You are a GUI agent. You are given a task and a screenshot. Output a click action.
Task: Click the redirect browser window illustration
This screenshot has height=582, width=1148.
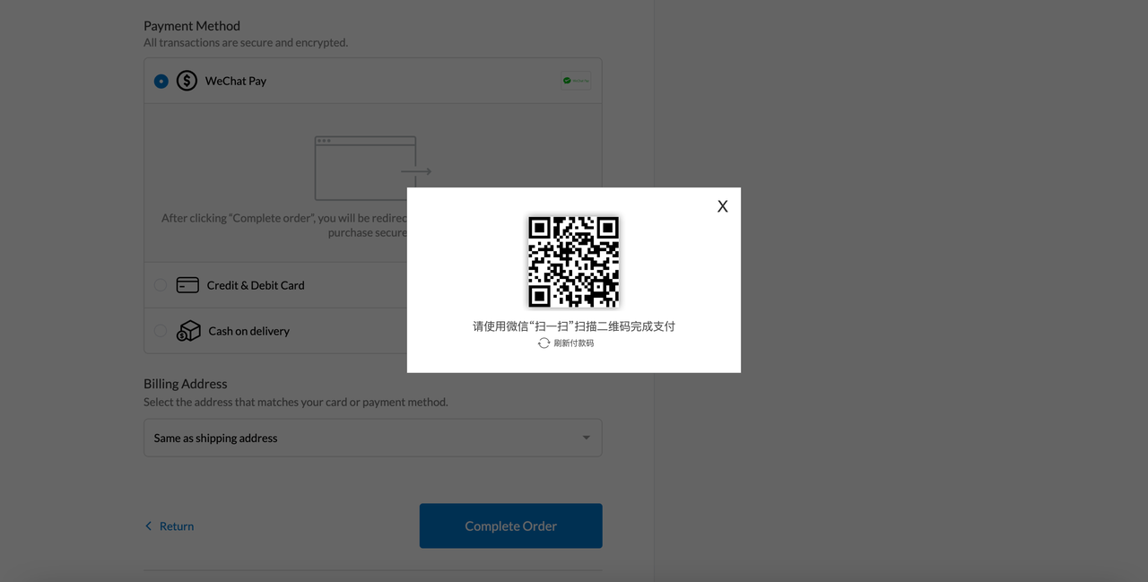click(x=373, y=169)
